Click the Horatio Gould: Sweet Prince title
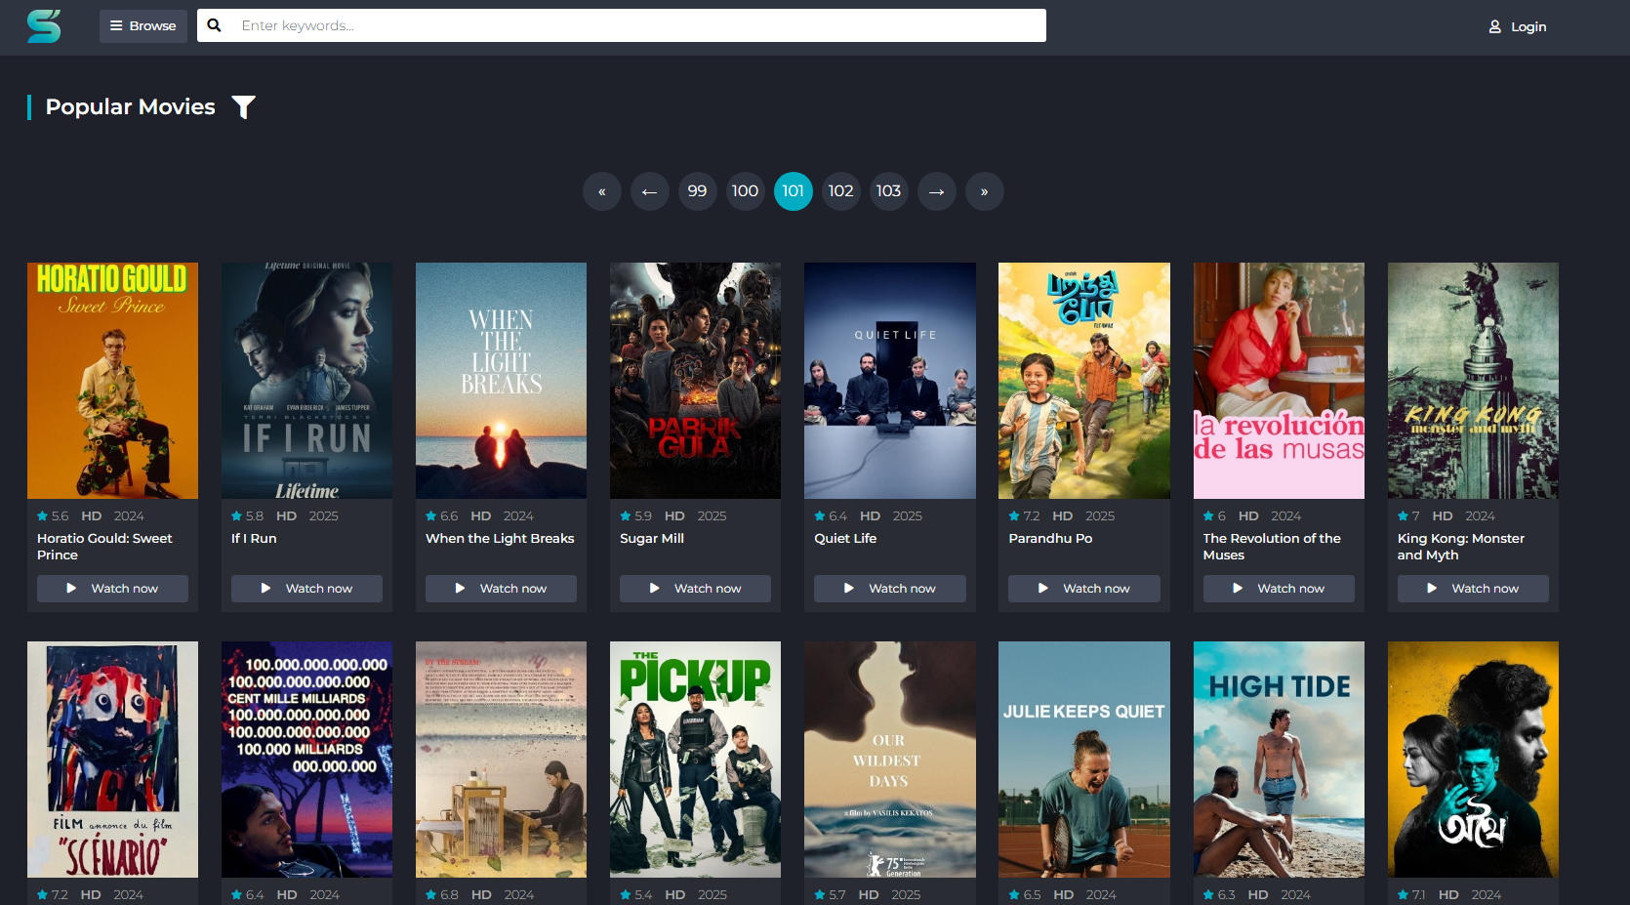The image size is (1630, 905). [104, 547]
